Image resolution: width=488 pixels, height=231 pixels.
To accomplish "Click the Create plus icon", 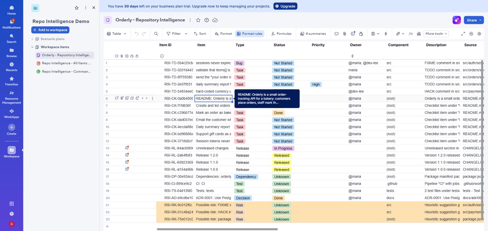I will pyautogui.click(x=12, y=127).
